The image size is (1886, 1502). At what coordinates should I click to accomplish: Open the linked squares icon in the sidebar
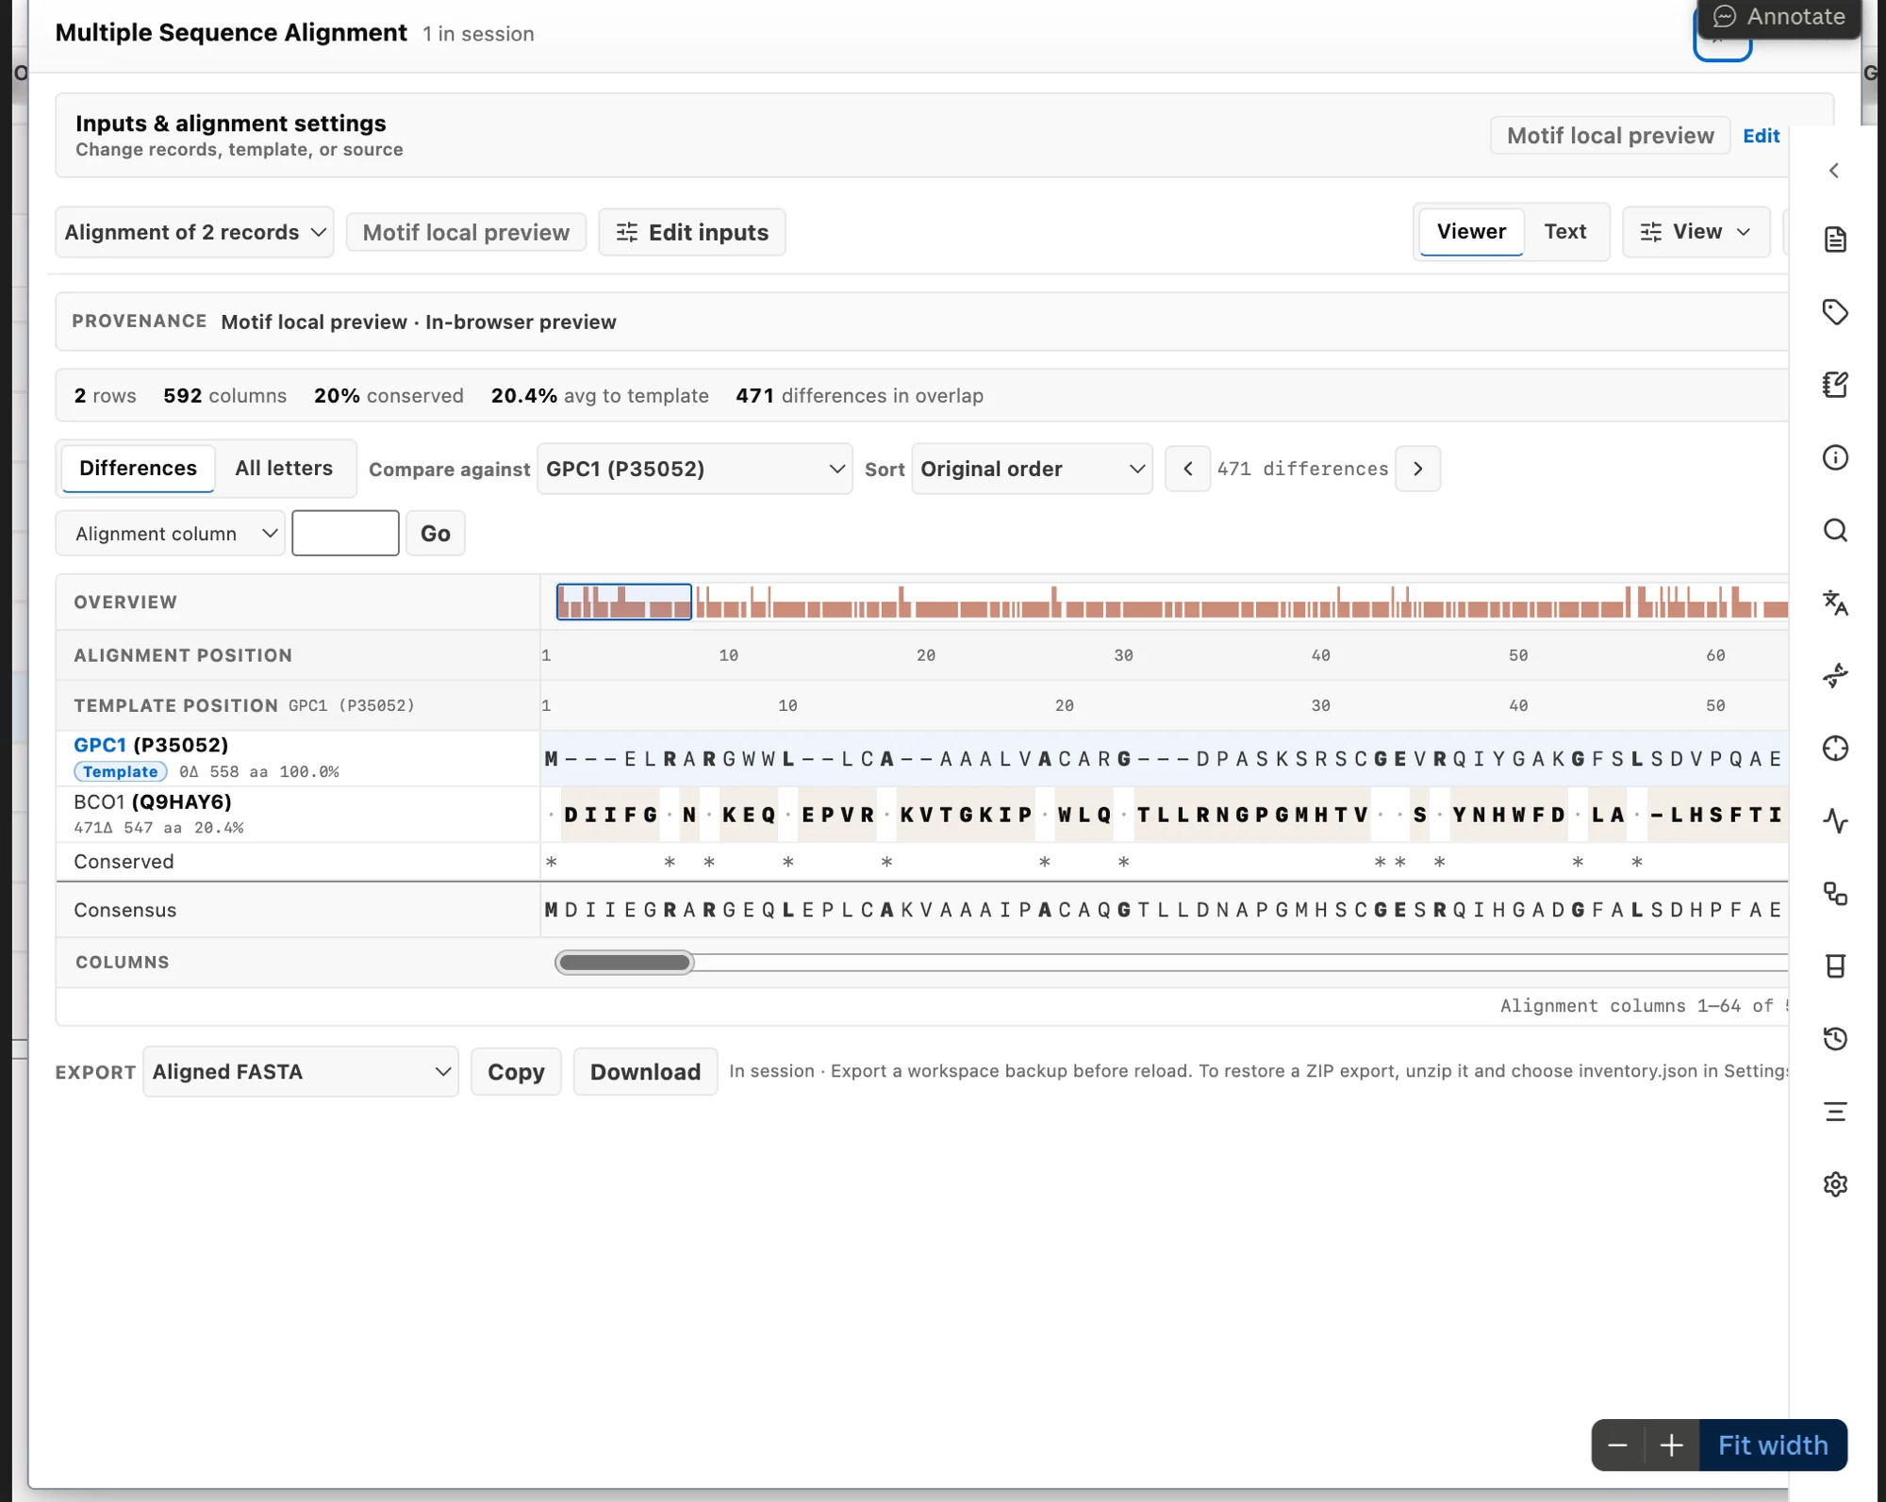[1835, 894]
